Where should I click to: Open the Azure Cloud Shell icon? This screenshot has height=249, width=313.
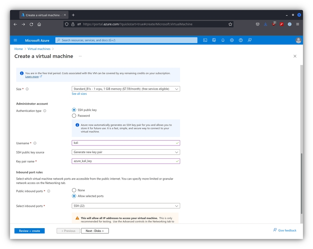pos(205,40)
